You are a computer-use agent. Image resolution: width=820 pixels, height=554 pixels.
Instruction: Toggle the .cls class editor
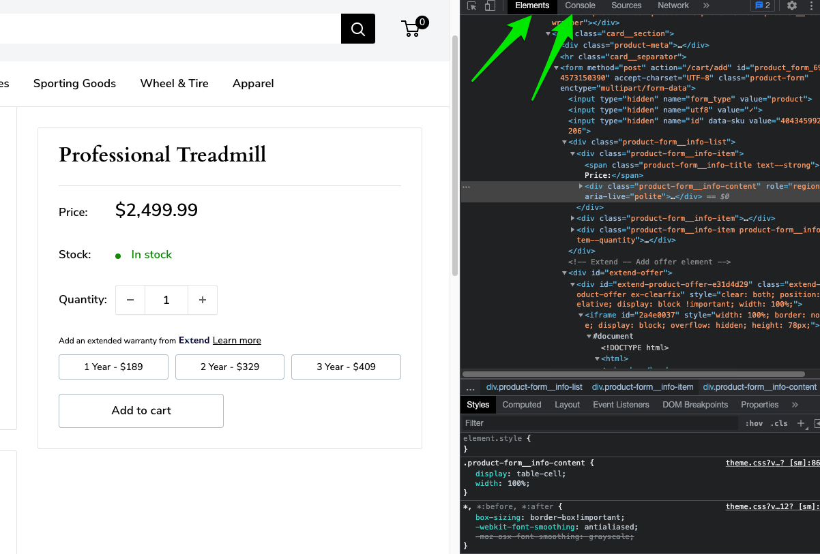pos(779,423)
